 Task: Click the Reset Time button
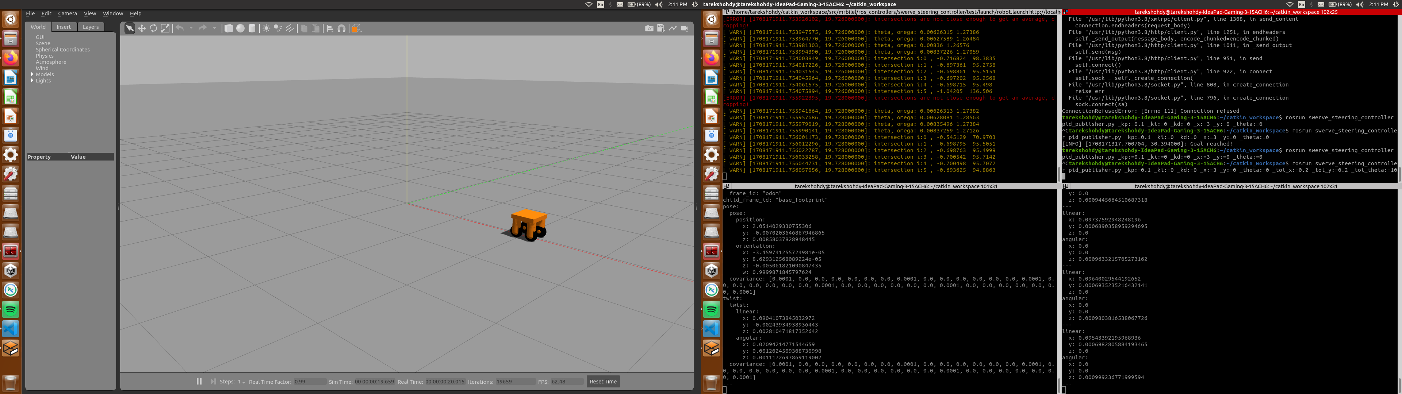[x=602, y=382]
